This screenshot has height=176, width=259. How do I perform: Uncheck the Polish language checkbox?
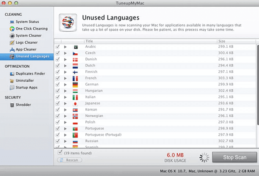point(58,122)
